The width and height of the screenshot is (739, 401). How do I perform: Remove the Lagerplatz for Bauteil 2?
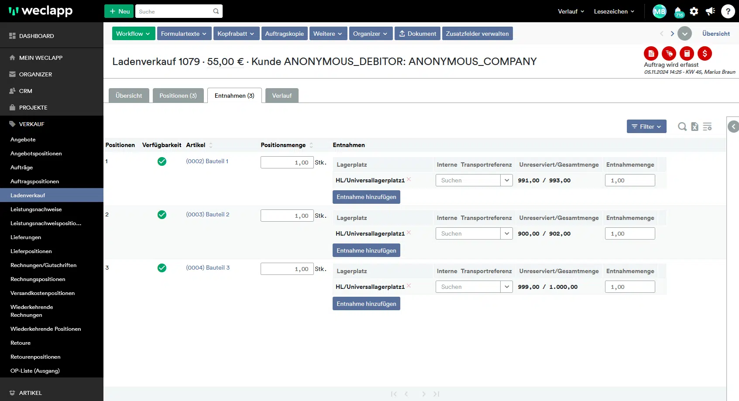(x=409, y=233)
